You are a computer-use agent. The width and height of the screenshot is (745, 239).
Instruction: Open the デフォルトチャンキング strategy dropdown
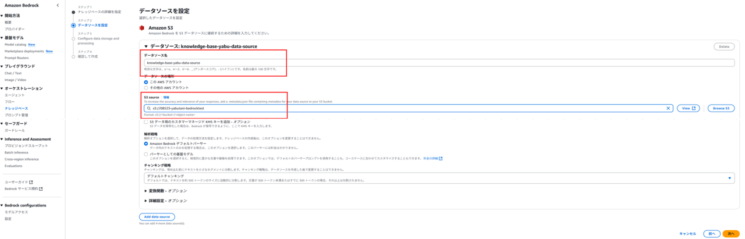point(439,178)
